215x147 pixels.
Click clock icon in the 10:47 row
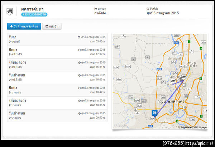click(x=80, y=88)
